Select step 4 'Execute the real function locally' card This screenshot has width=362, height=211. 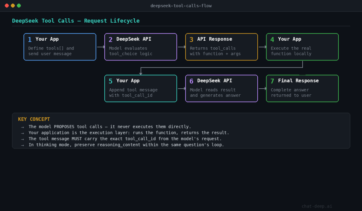[302, 47]
